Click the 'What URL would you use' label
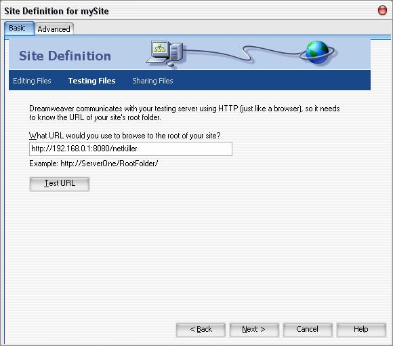The width and height of the screenshot is (393, 346). pos(125,136)
